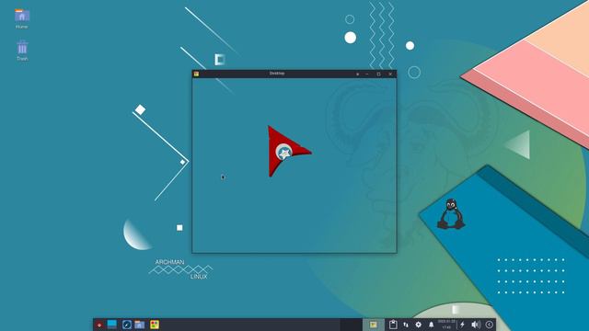
Task: Click the keep-above pin button in title bar
Action: (x=357, y=74)
